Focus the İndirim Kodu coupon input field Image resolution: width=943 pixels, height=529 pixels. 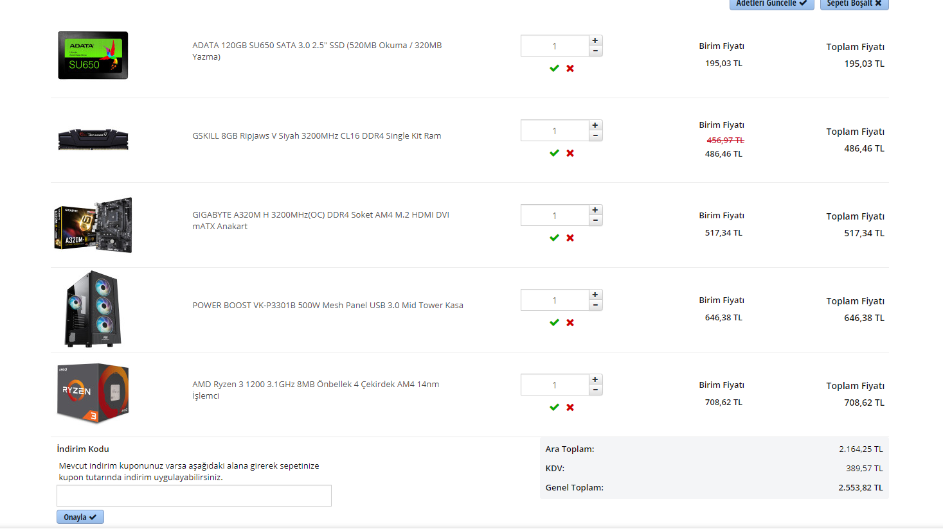coord(194,496)
